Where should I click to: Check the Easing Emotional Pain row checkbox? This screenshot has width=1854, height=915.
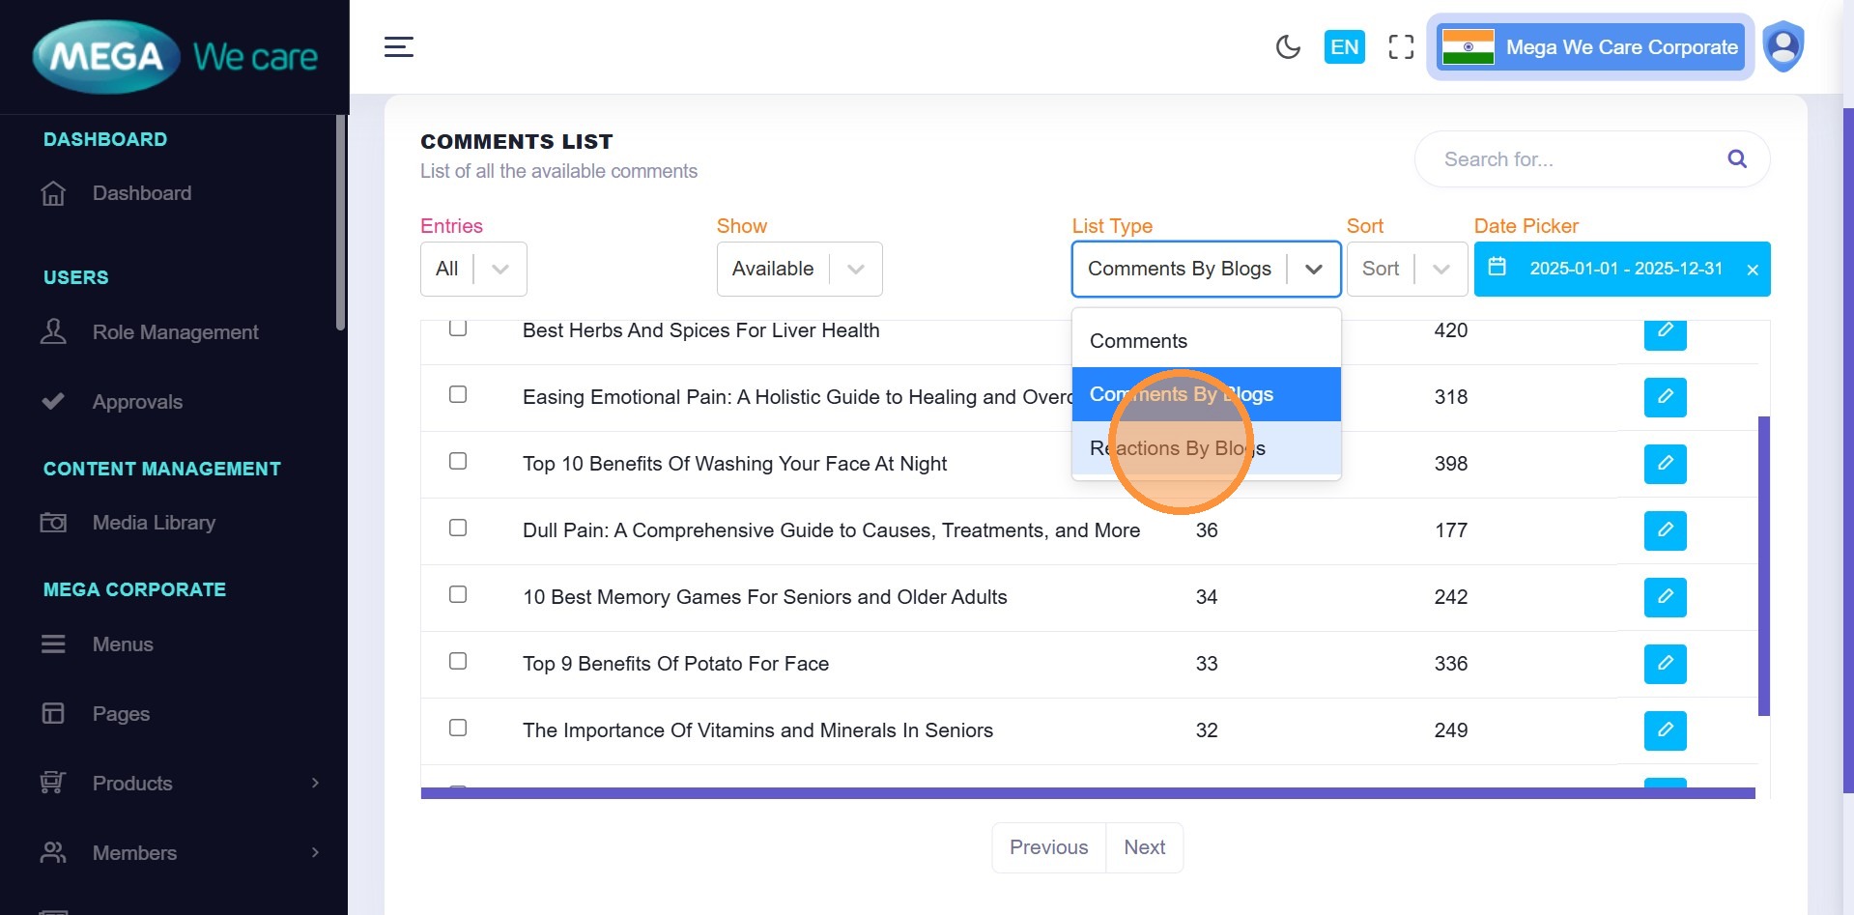(x=458, y=394)
